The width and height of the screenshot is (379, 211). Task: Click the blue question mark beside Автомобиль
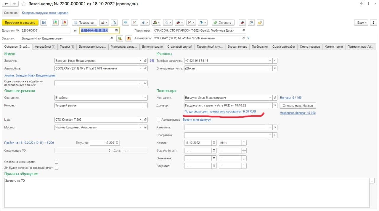pos(248,38)
